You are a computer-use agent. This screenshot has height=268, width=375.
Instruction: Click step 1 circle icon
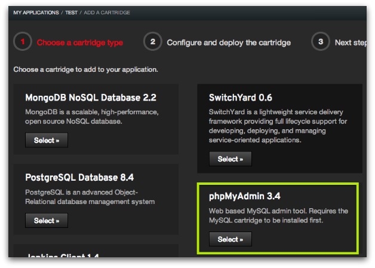[x=23, y=42]
